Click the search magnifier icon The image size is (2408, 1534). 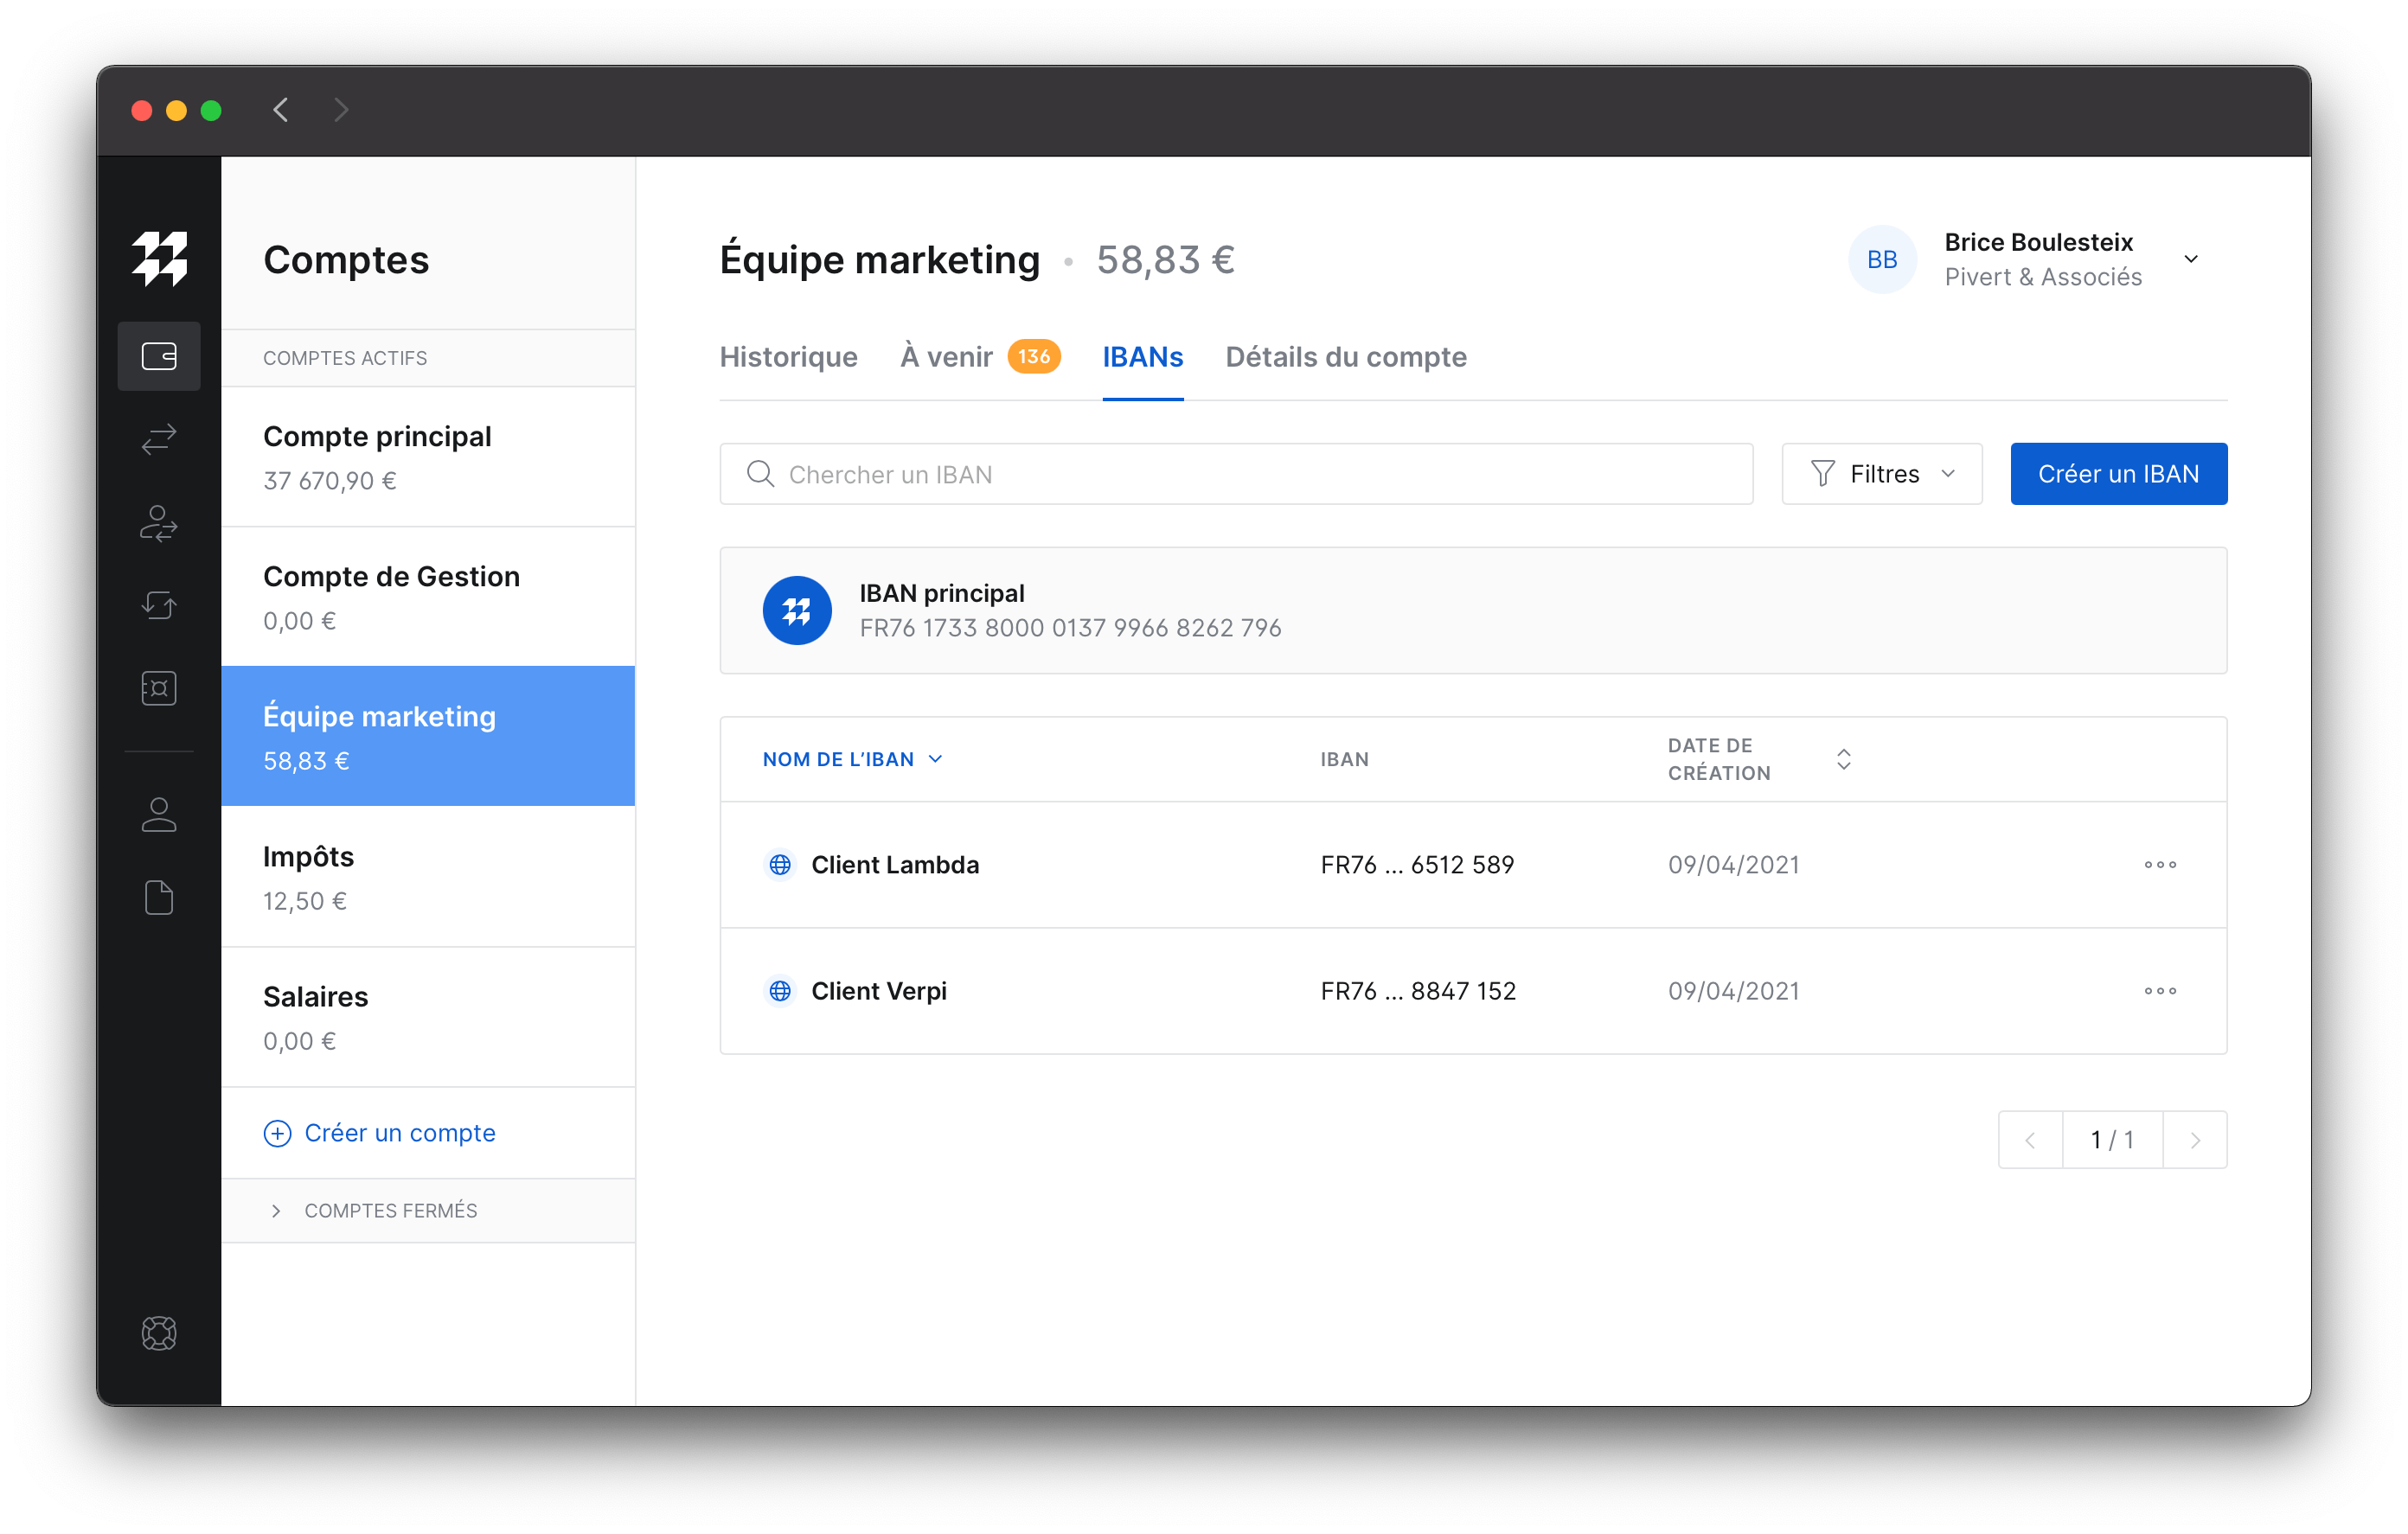tap(760, 473)
